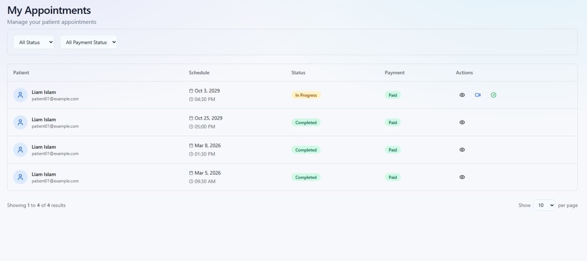Click the 04:30 PM time entry

coord(205,99)
